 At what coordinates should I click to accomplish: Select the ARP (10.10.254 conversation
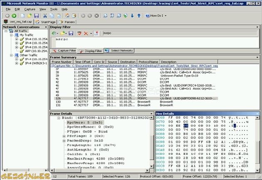pos(36,51)
